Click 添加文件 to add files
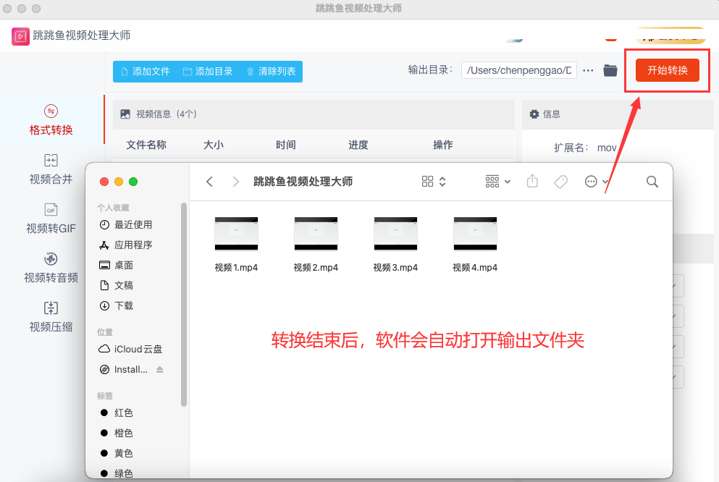The height and width of the screenshot is (482, 719). click(146, 72)
